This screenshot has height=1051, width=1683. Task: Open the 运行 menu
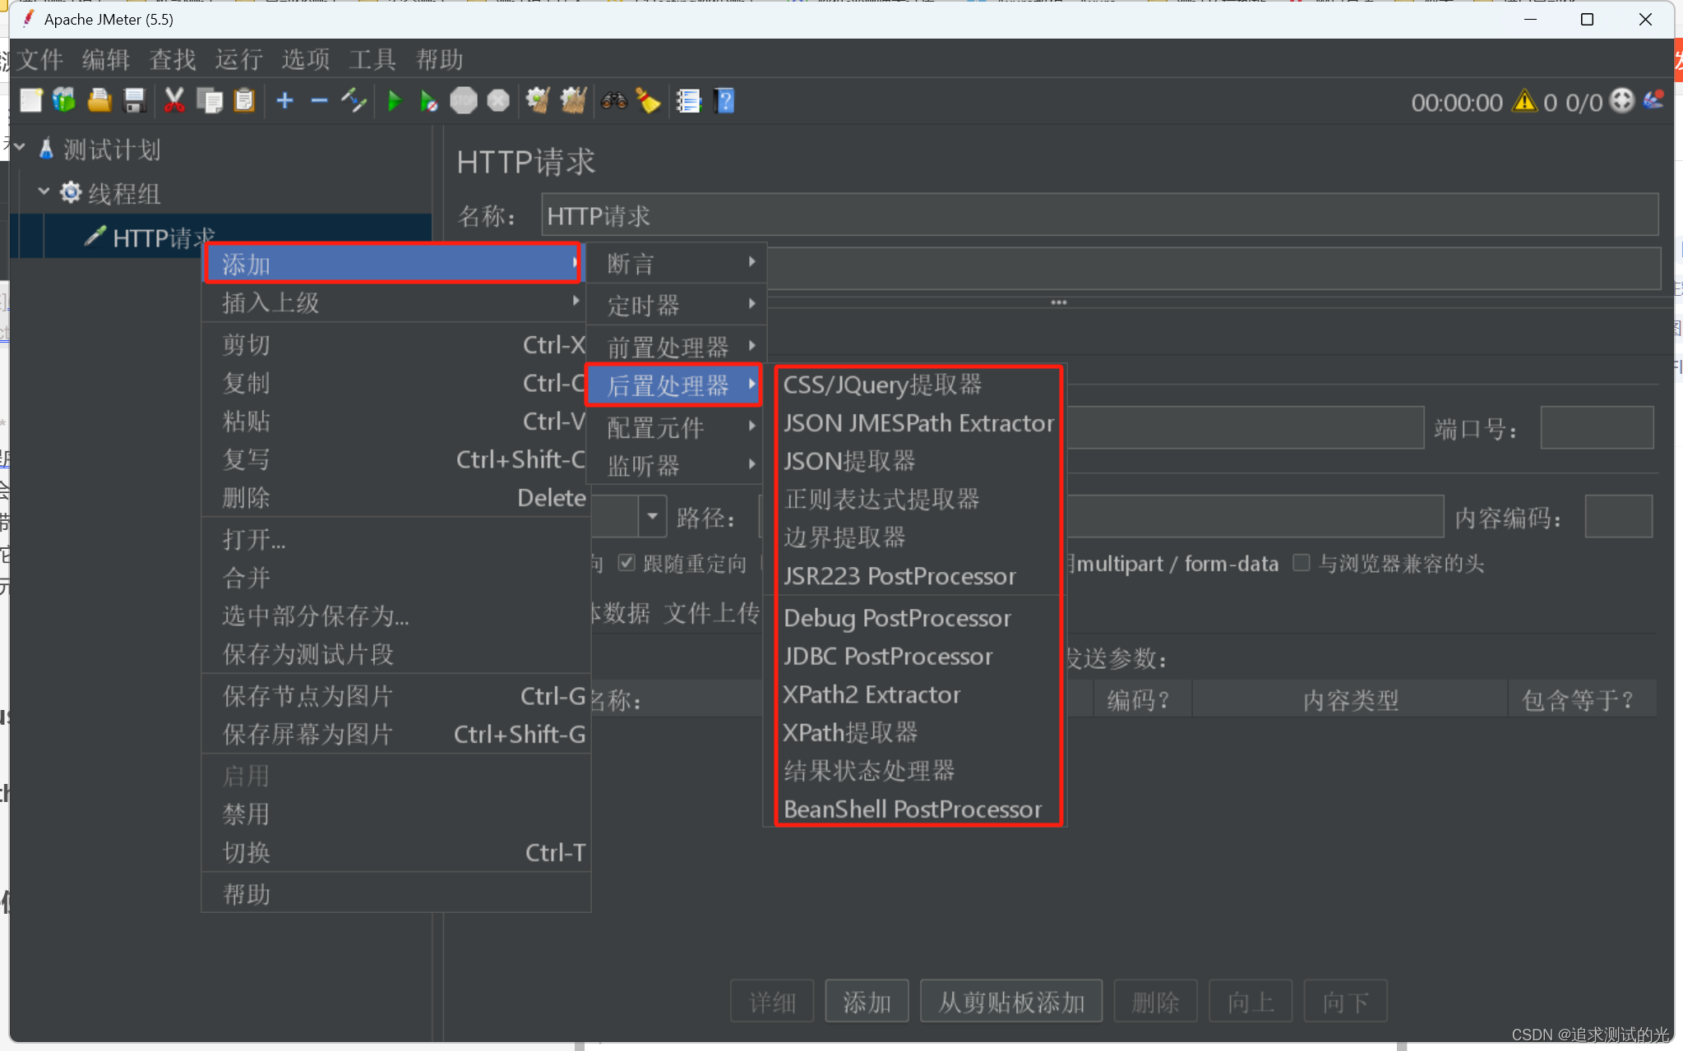point(238,59)
